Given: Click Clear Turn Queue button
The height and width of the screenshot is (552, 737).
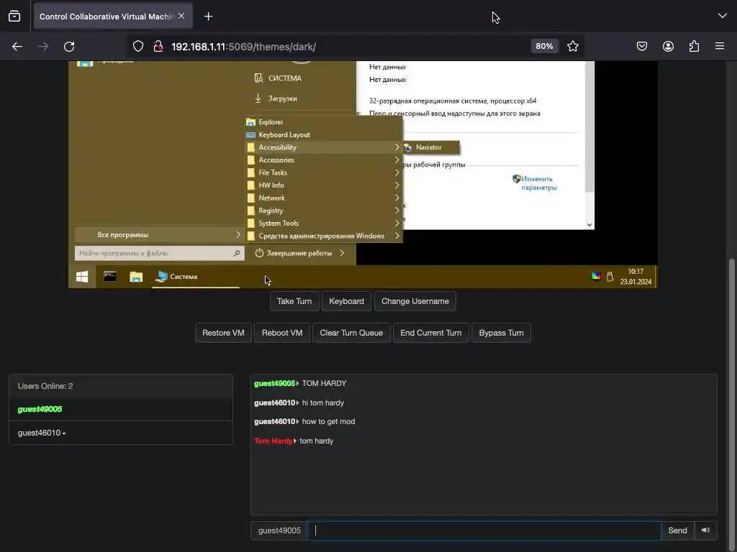Looking at the screenshot, I should coord(351,333).
